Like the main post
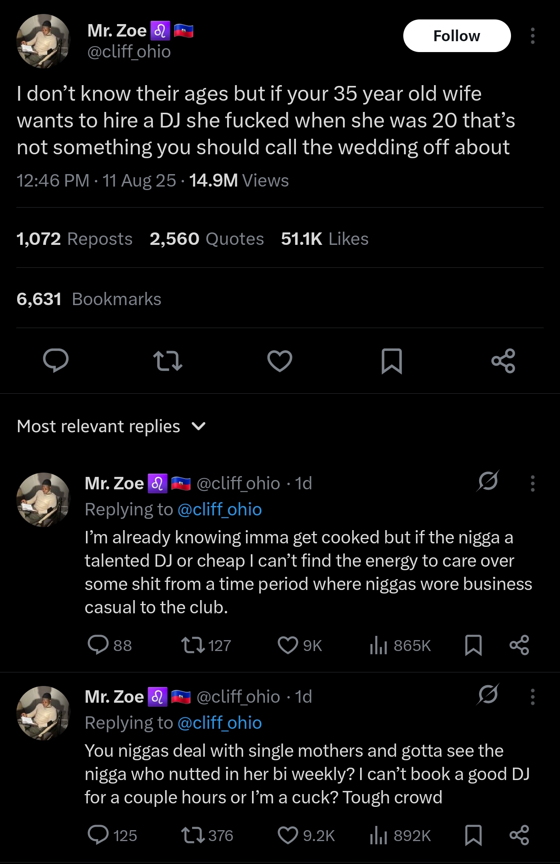The image size is (560, 864). (280, 361)
